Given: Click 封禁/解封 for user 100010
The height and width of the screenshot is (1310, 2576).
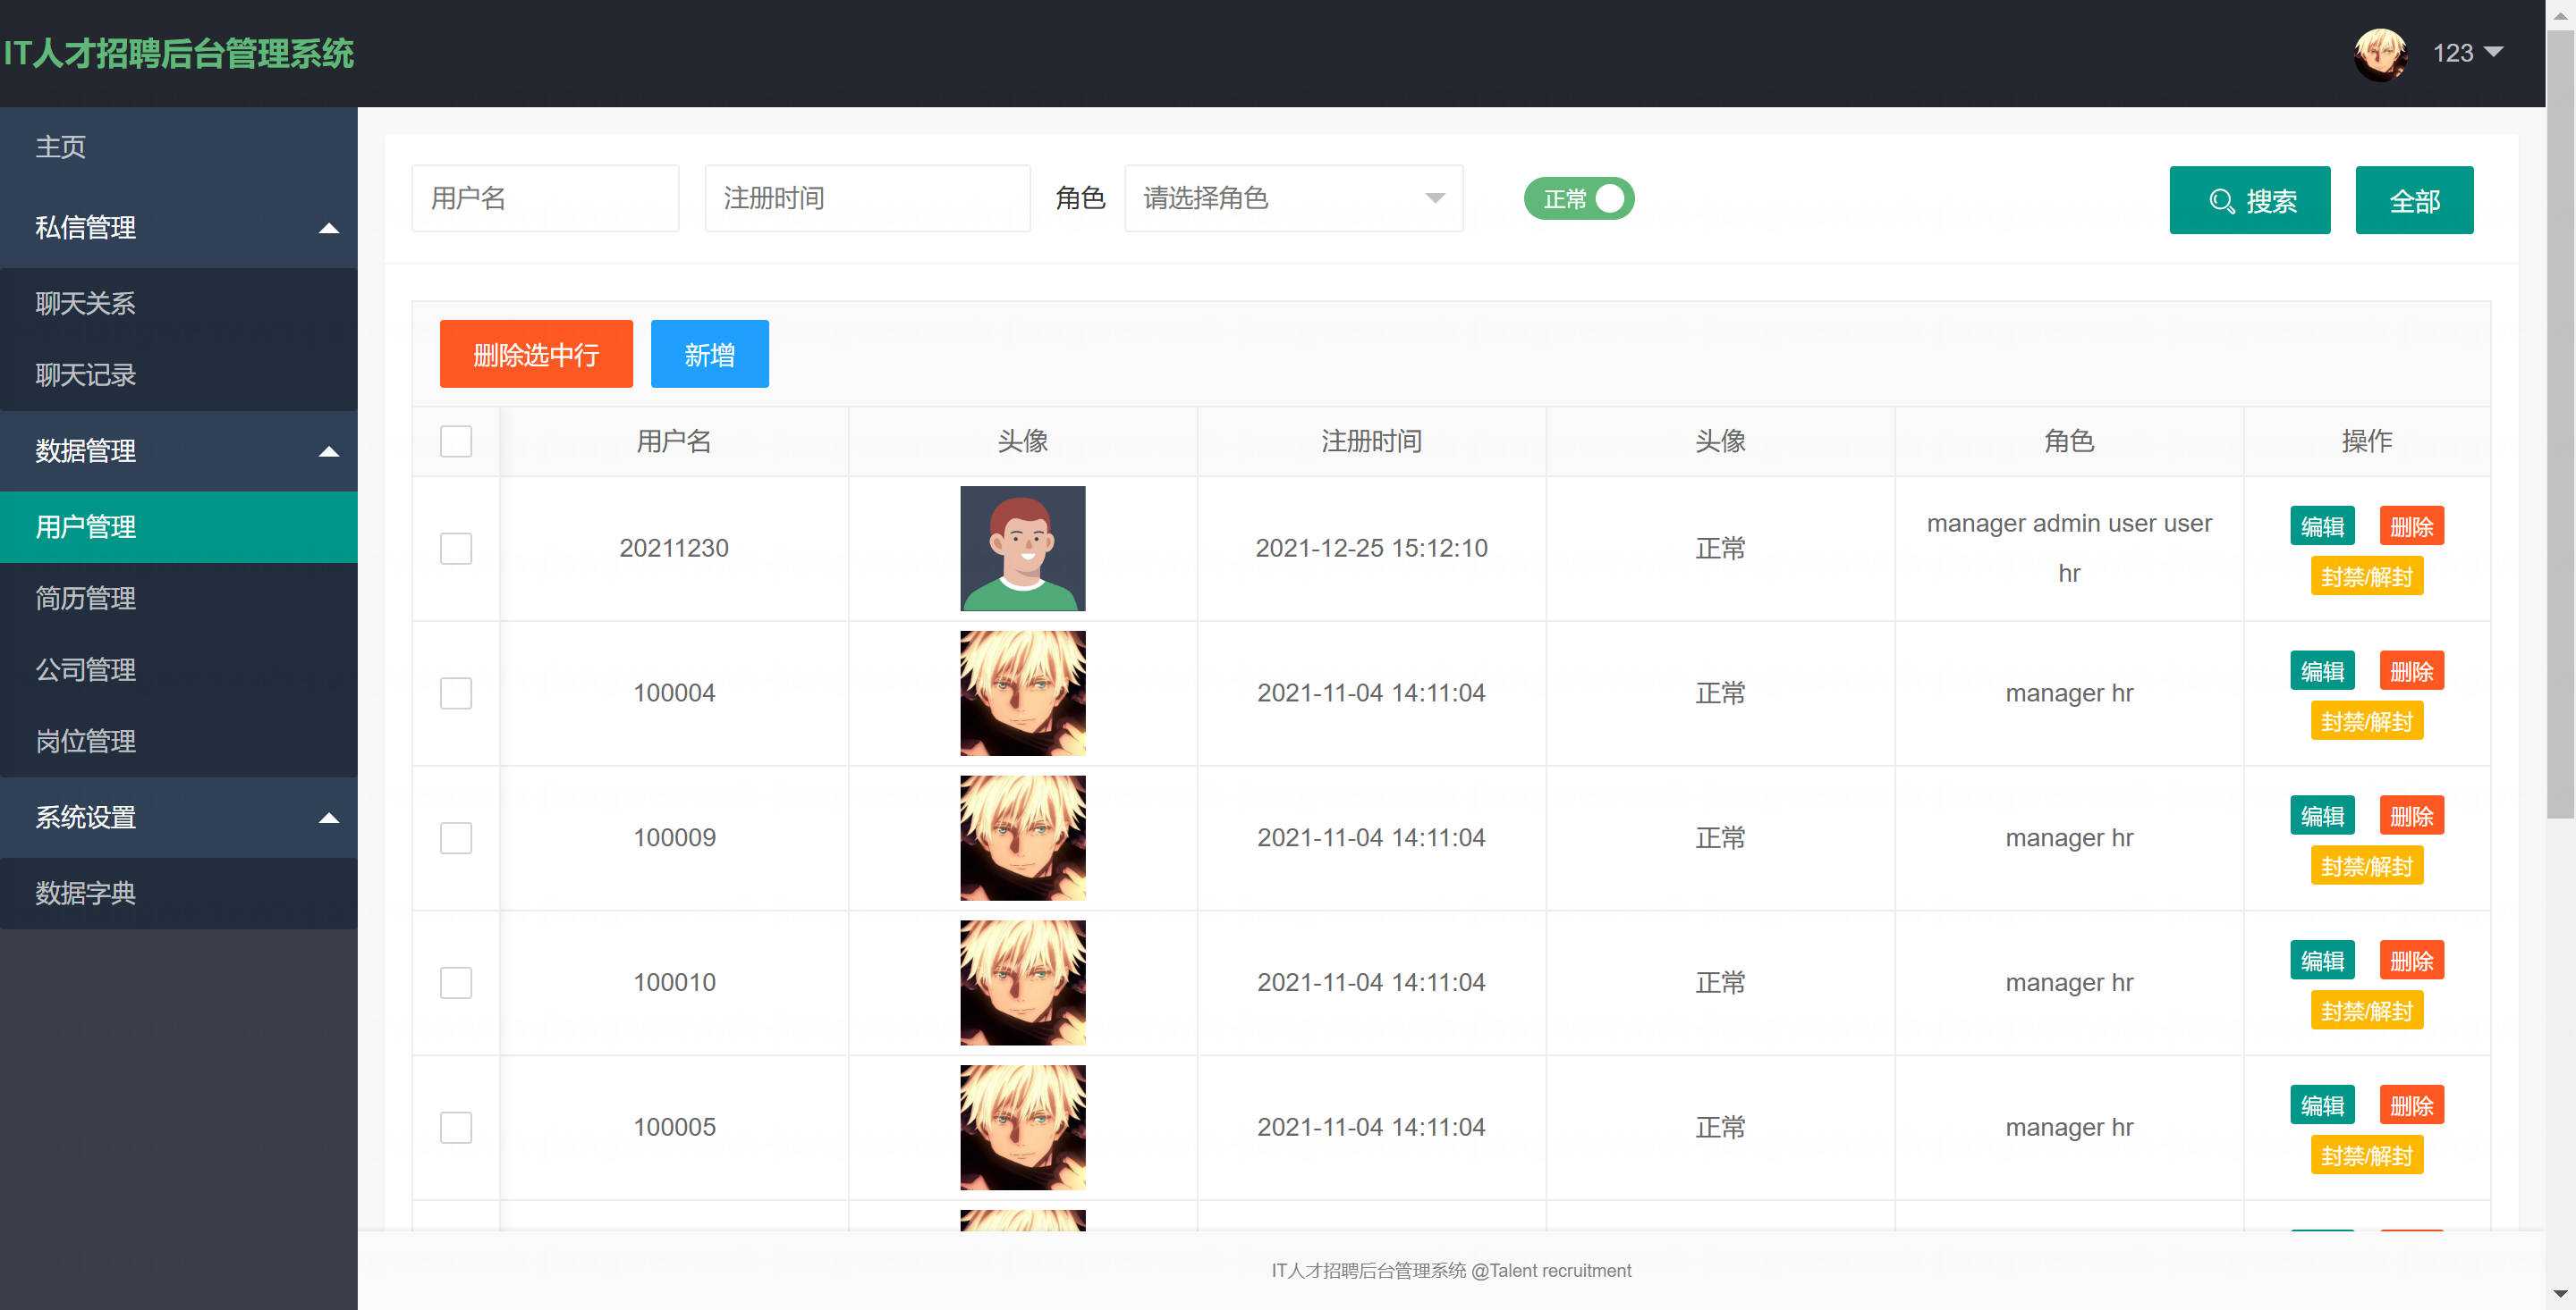Looking at the screenshot, I should 2366,1012.
